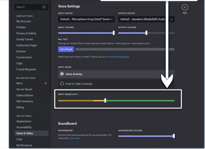Select Authorized Apps in sidebar
This screenshot has width=205, height=149.
coord(26,46)
